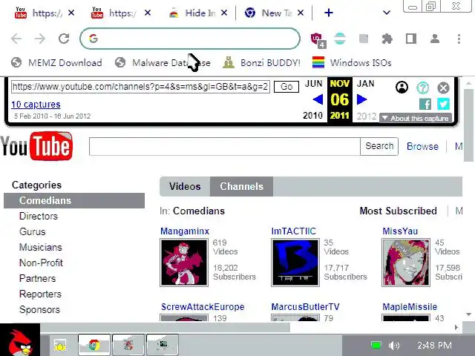Close the Wayback toolbar with X icon
475x356 pixels.
coord(443,88)
